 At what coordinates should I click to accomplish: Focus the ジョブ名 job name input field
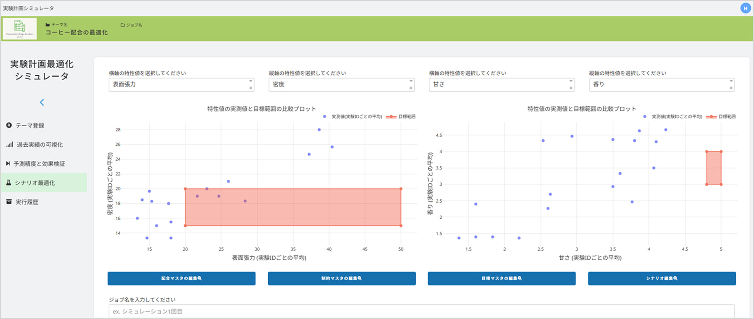click(421, 311)
